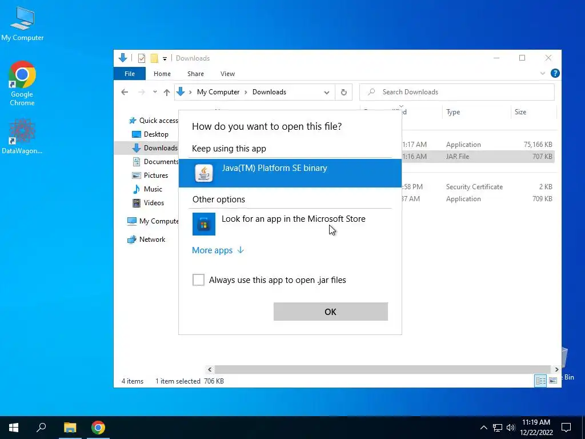This screenshot has height=439, width=585.
Task: Open Customize Quick Access Toolbar dropdown
Action: coord(165,59)
